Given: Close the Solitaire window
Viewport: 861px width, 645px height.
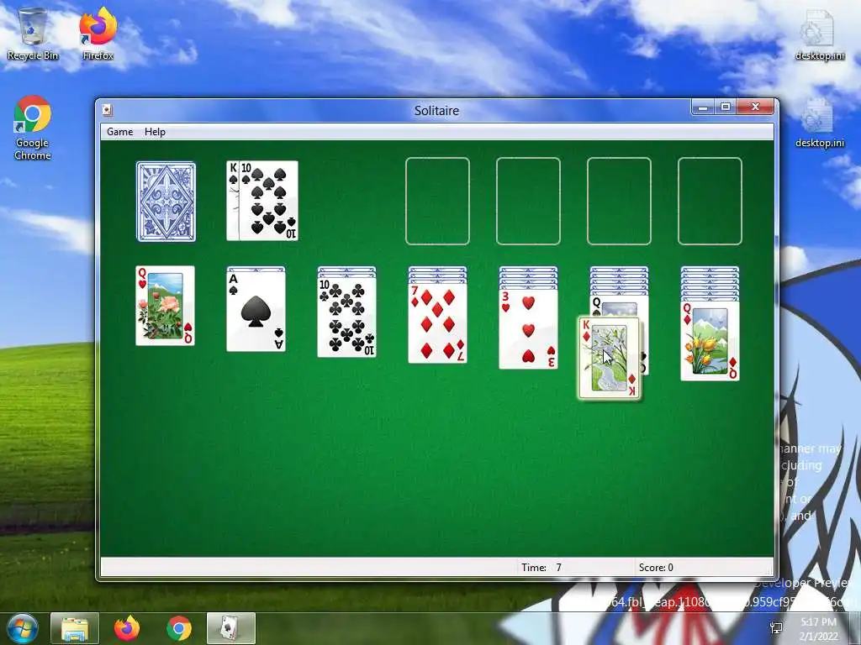Looking at the screenshot, I should [756, 107].
